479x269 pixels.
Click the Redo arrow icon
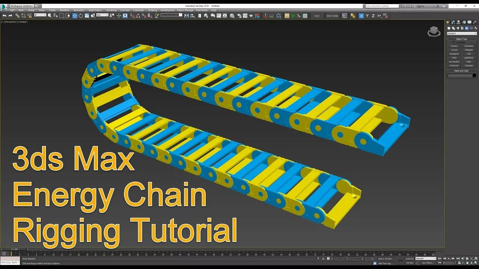coord(10,16)
